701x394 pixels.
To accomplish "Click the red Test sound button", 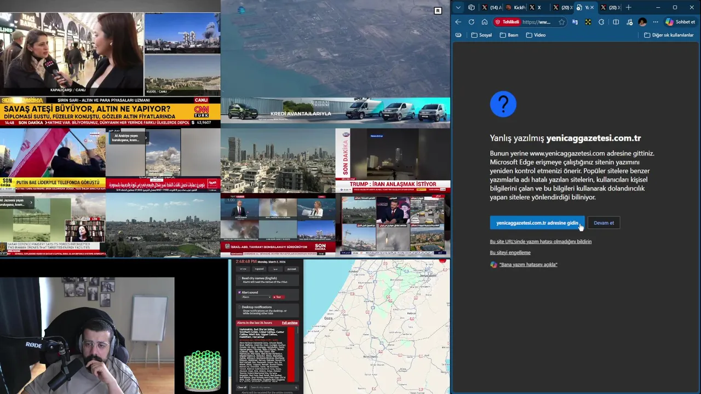I will tap(278, 297).
